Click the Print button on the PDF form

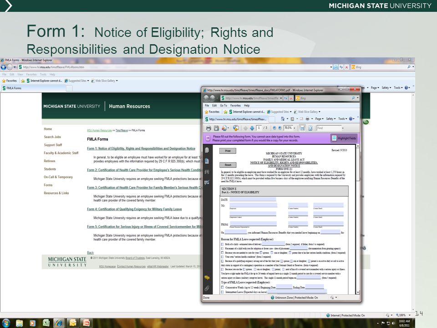coord(228,151)
